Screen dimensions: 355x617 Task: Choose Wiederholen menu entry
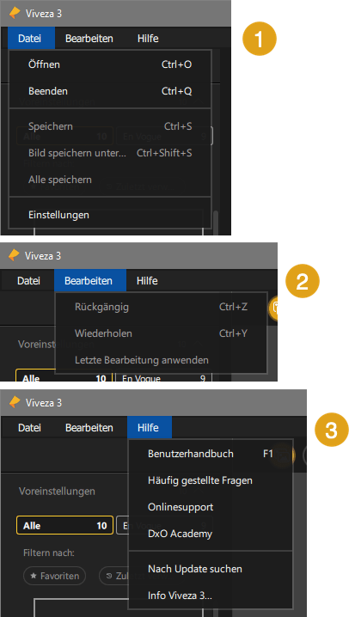[x=161, y=333]
